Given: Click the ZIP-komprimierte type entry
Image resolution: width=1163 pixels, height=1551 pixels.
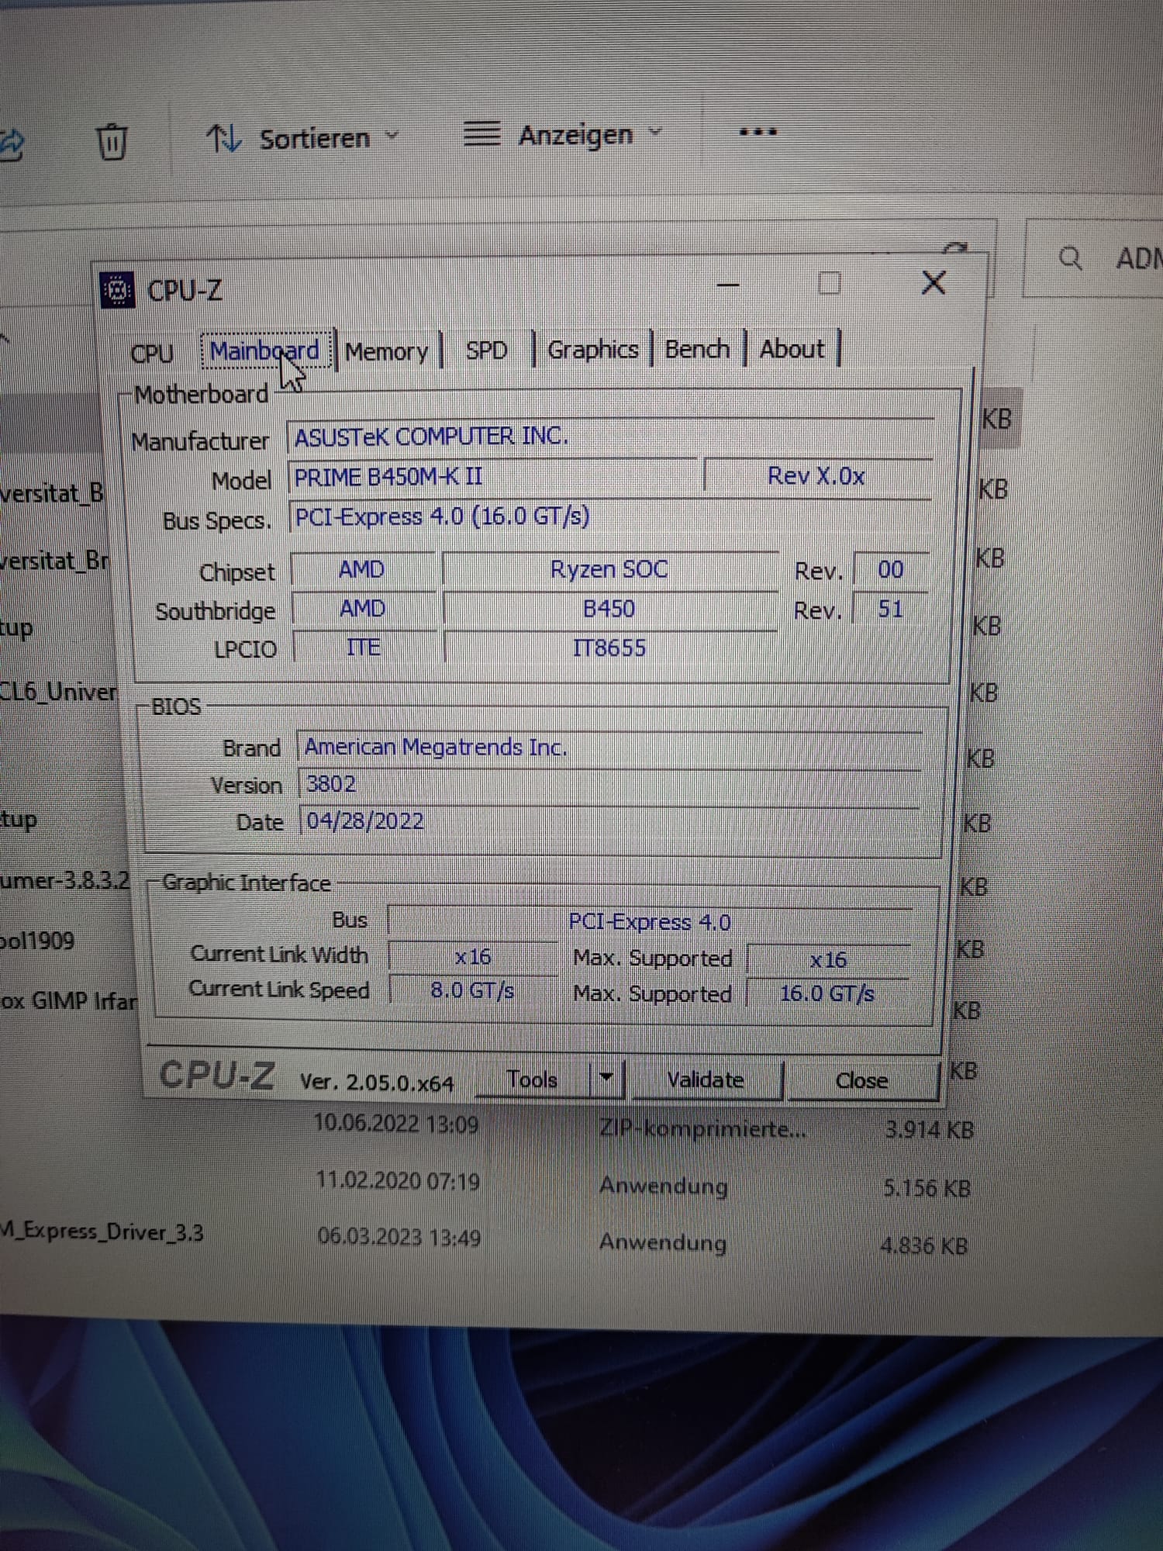Looking at the screenshot, I should point(702,1128).
